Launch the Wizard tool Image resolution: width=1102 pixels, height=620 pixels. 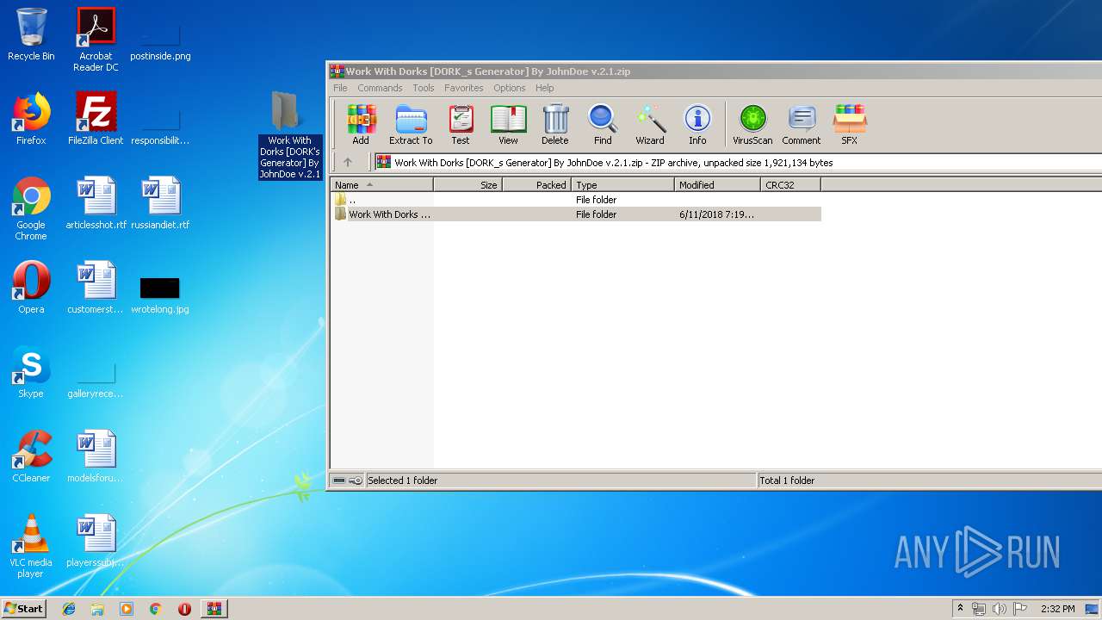[650, 125]
